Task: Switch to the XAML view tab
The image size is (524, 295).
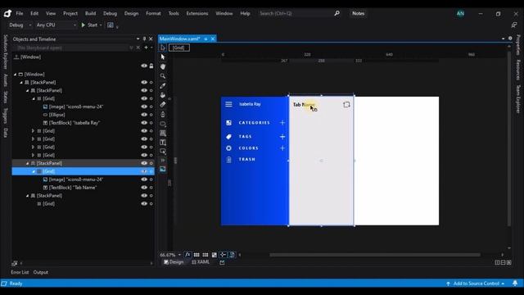Action: point(201,262)
